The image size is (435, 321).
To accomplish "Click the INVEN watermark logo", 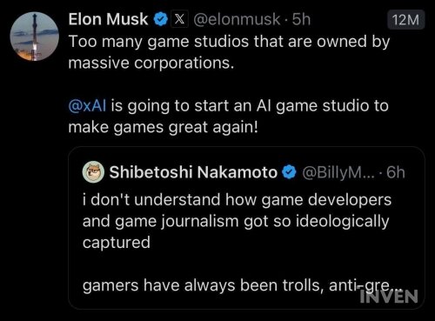I will pyautogui.click(x=389, y=297).
